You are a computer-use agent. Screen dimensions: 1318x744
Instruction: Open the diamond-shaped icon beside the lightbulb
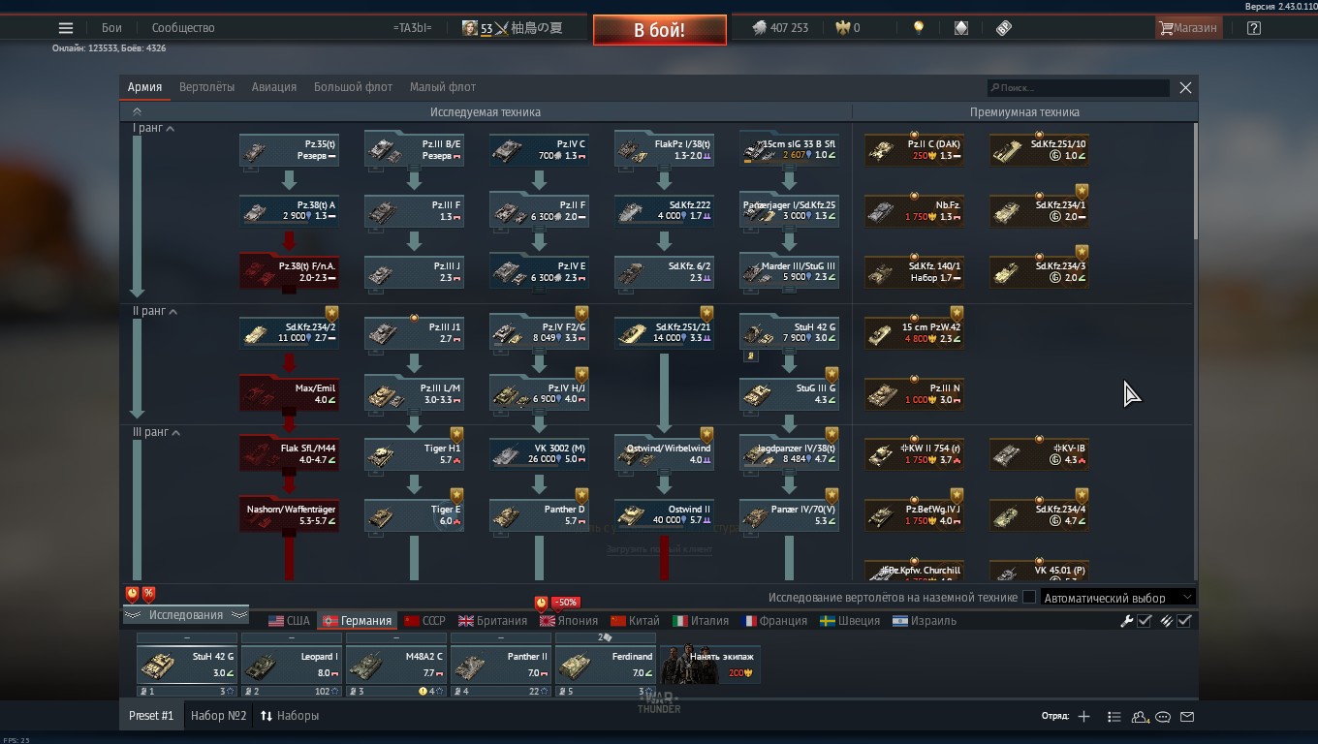(x=960, y=28)
